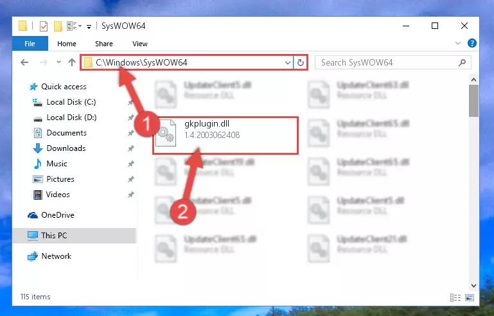The image size is (494, 316).
Task: Open Music in the sidebar
Action: pos(57,164)
